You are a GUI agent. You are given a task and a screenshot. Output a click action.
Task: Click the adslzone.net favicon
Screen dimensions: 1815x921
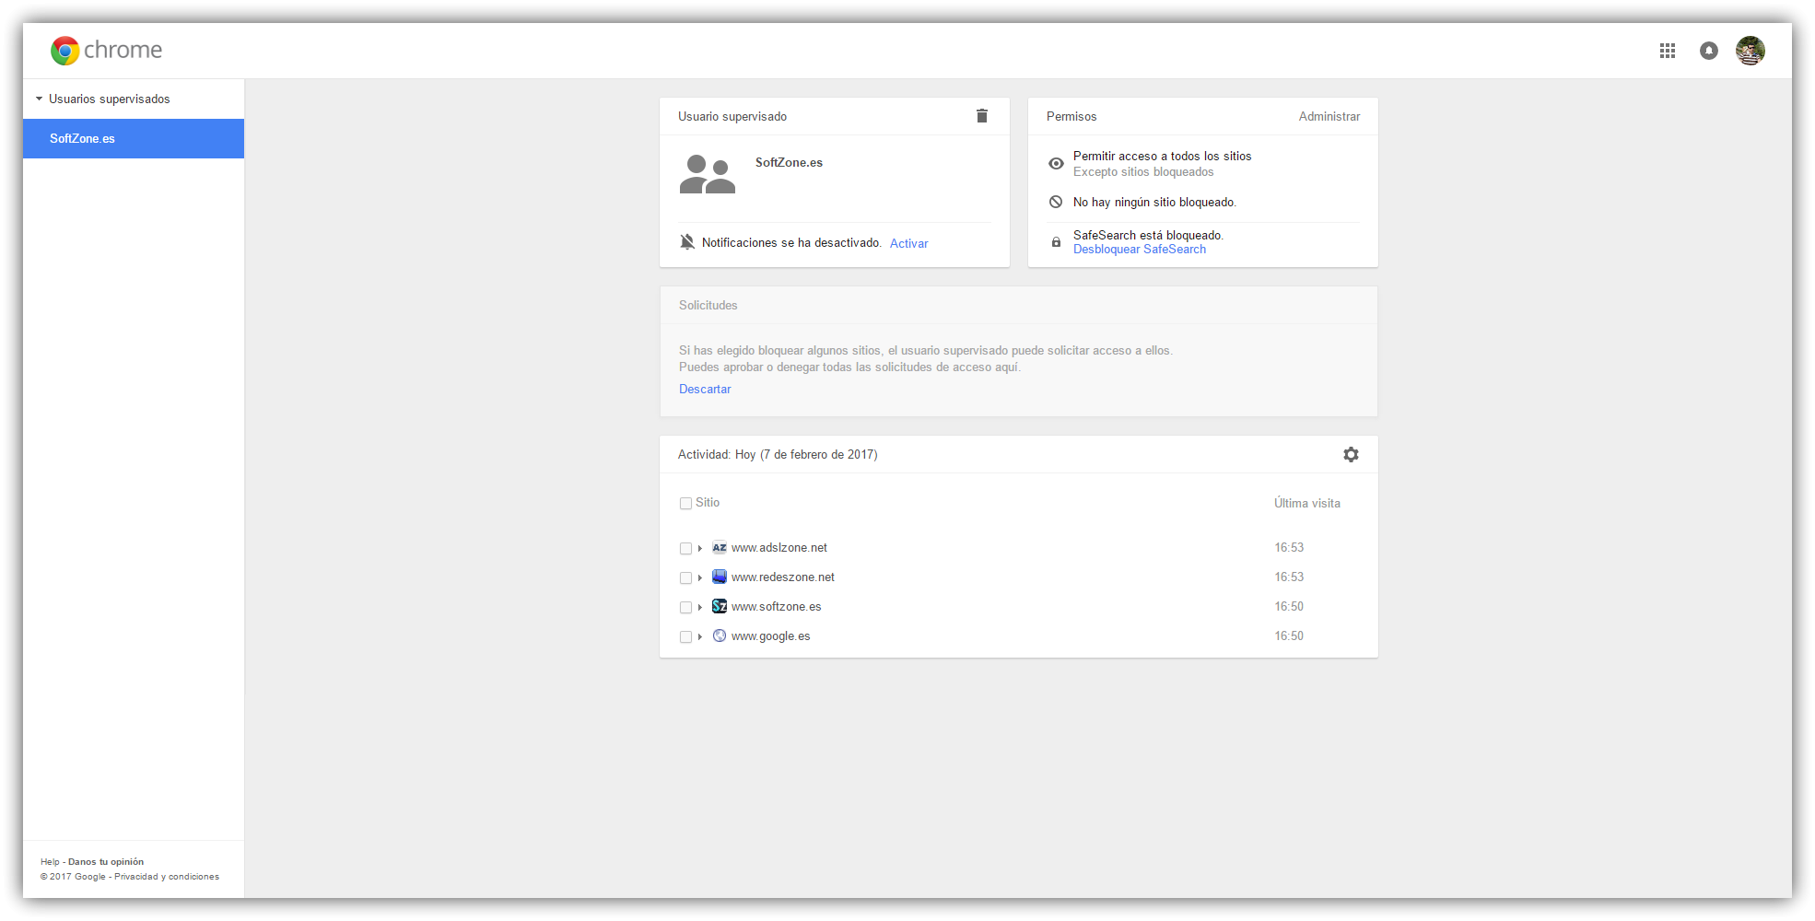pyautogui.click(x=720, y=548)
